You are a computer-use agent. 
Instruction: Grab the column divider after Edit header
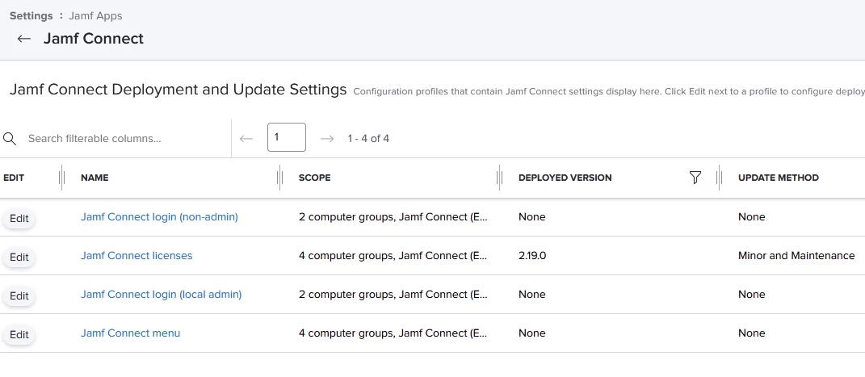(61, 178)
